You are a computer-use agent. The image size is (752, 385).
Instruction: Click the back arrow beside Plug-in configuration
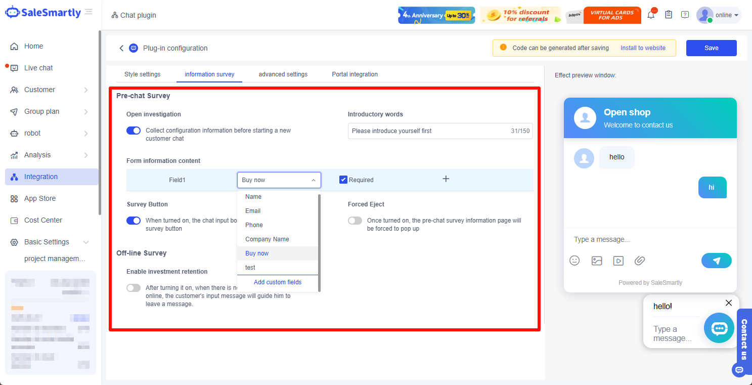pyautogui.click(x=121, y=48)
